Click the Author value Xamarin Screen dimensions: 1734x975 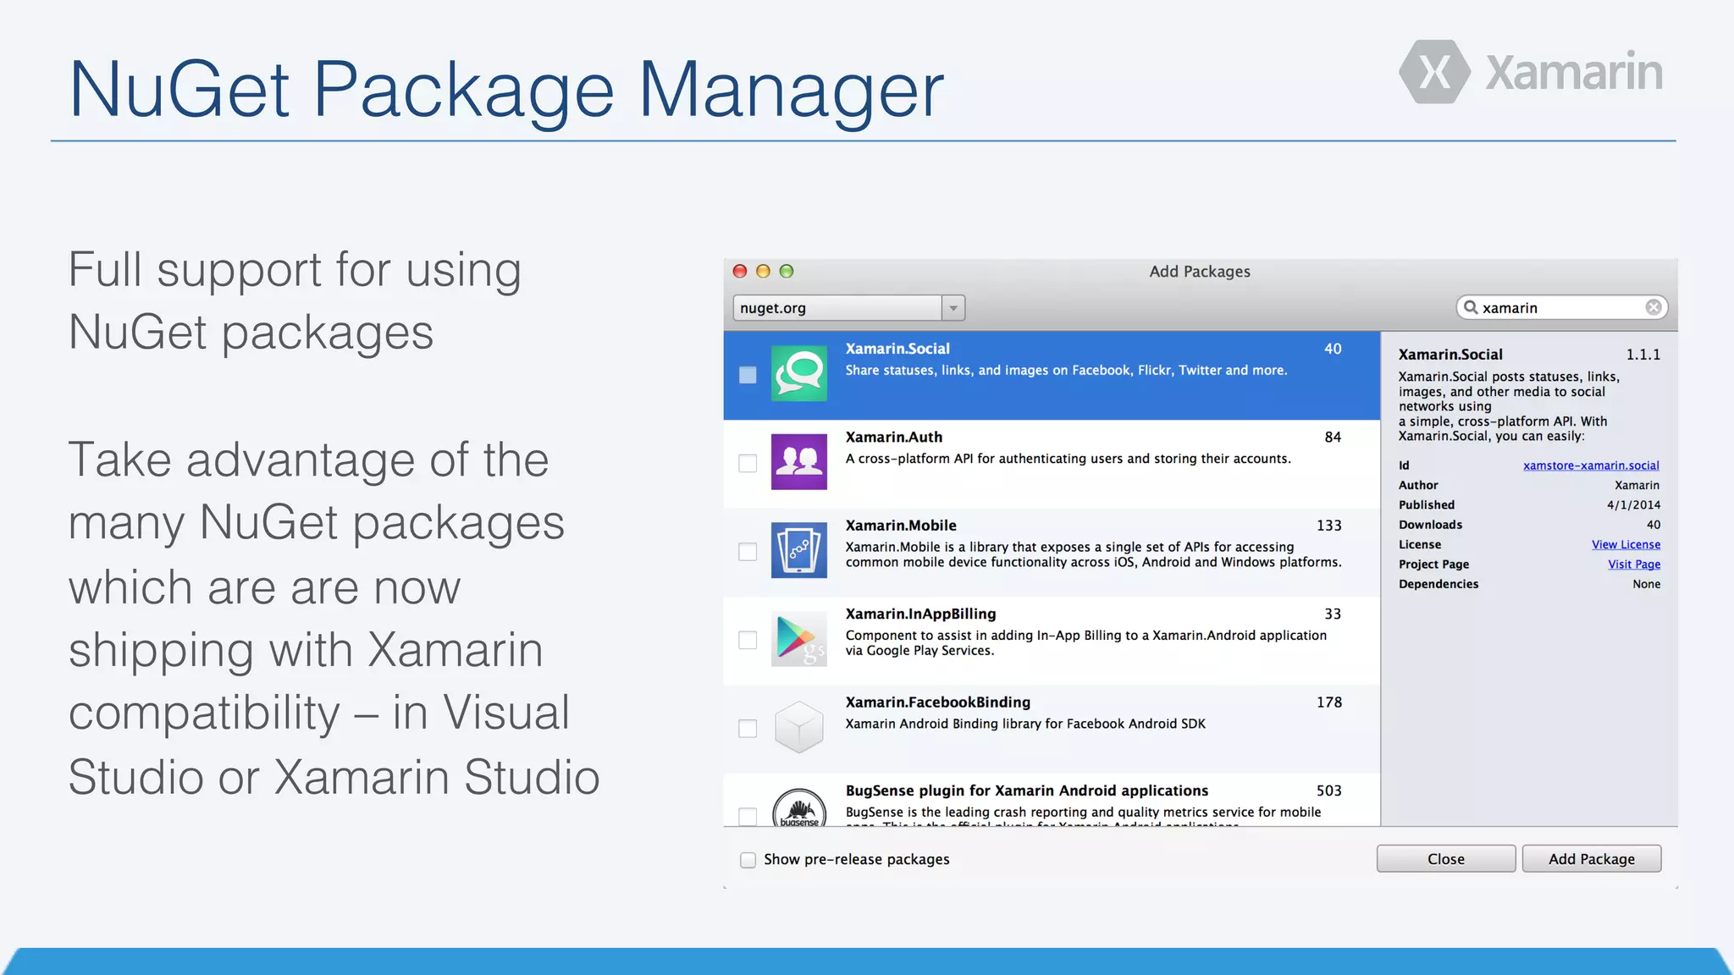(1637, 485)
